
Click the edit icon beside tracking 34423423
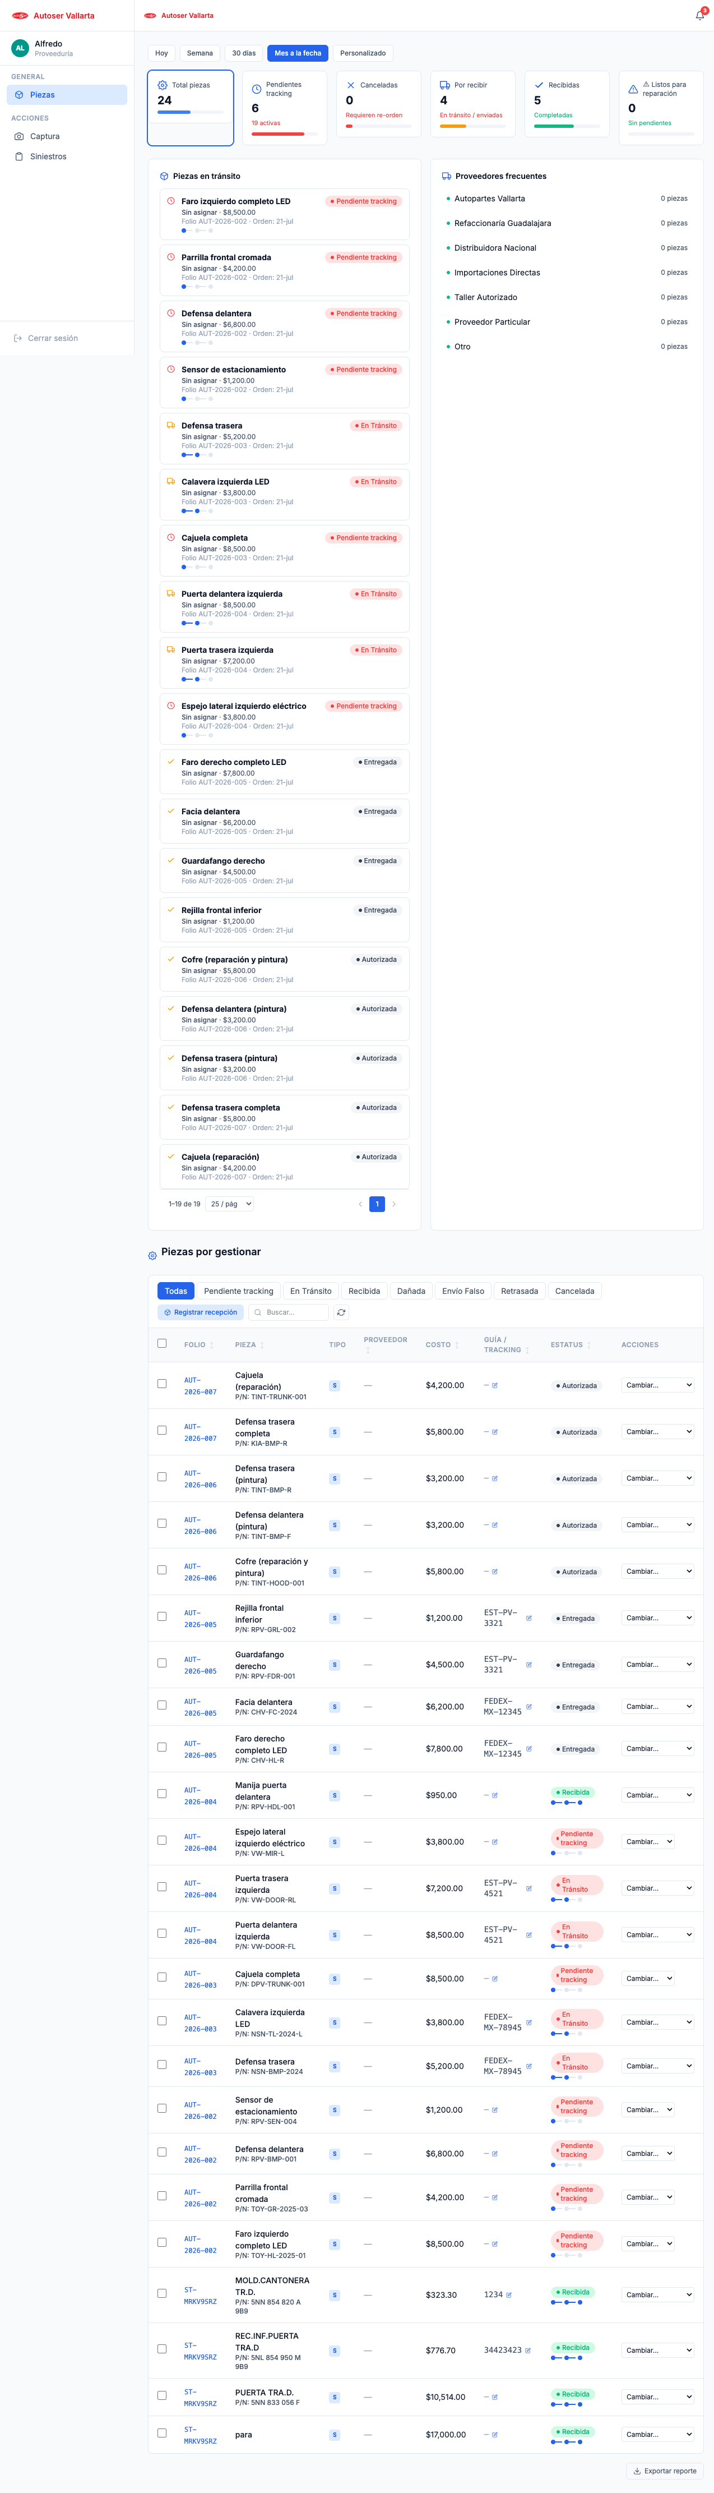(x=527, y=2351)
